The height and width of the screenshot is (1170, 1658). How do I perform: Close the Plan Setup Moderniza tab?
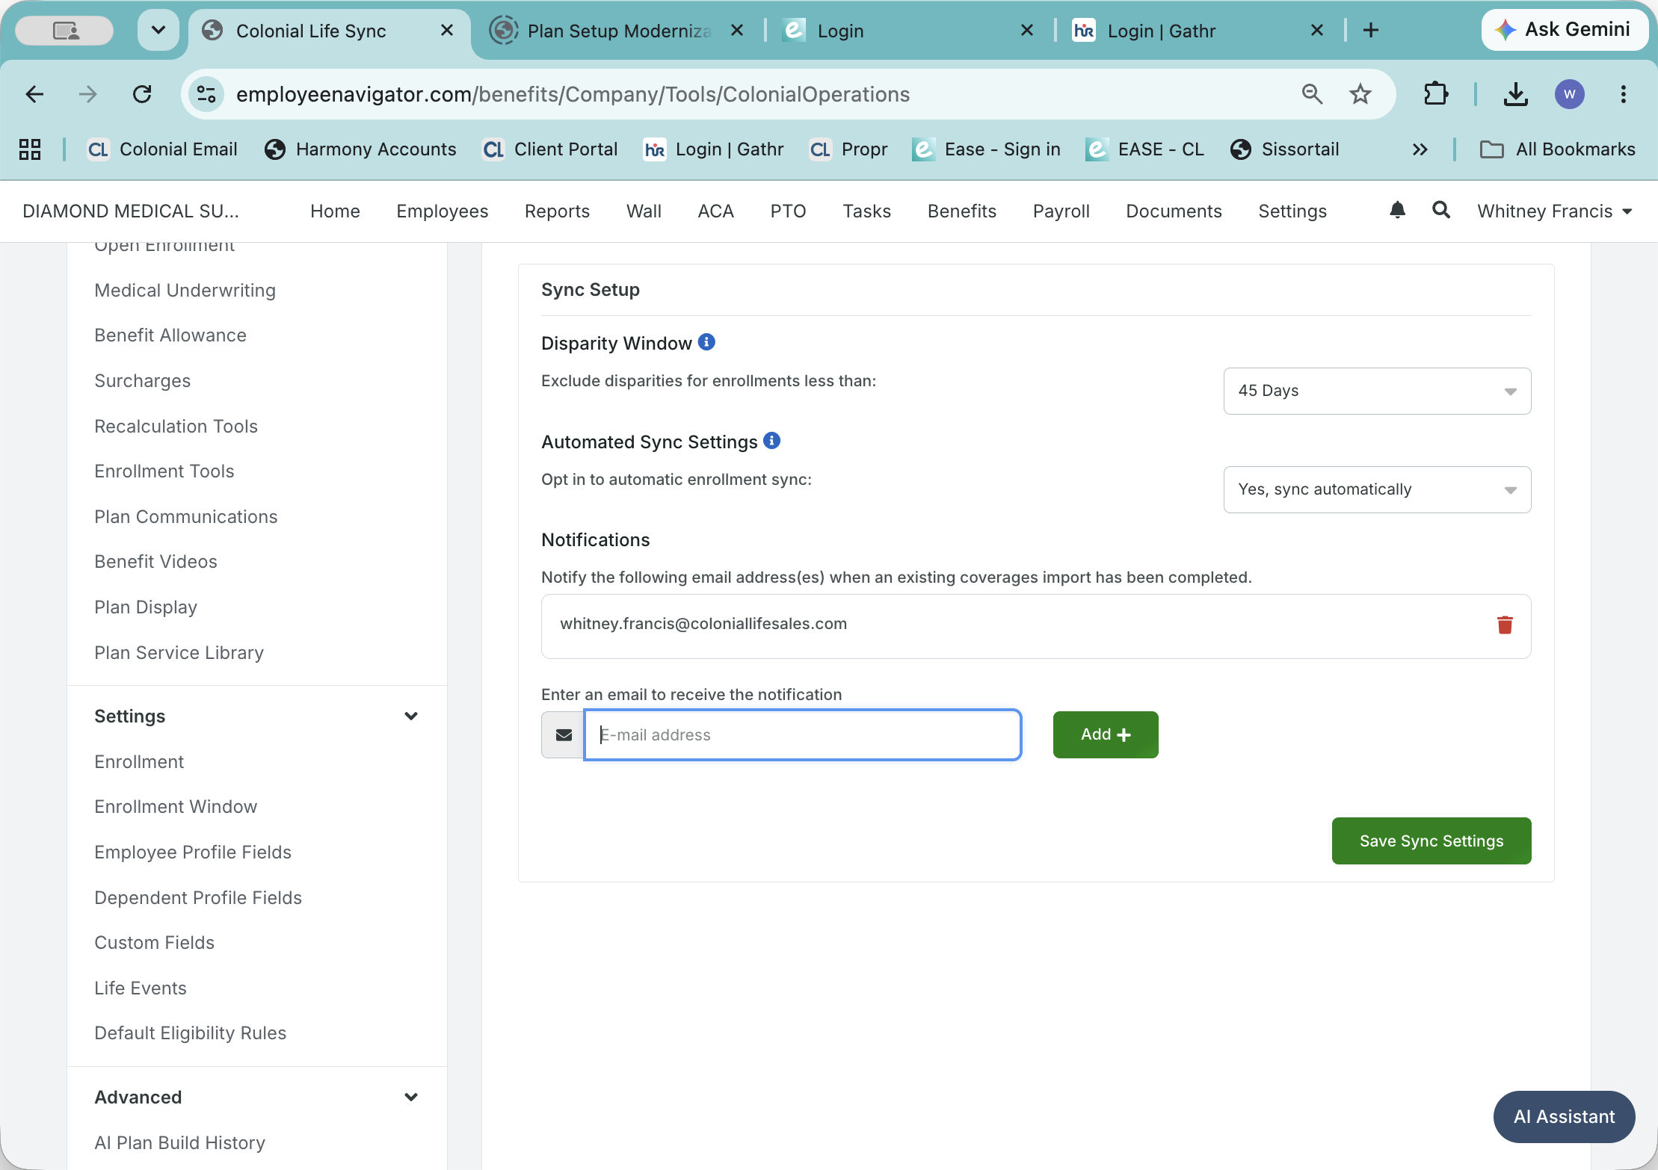[x=737, y=30]
